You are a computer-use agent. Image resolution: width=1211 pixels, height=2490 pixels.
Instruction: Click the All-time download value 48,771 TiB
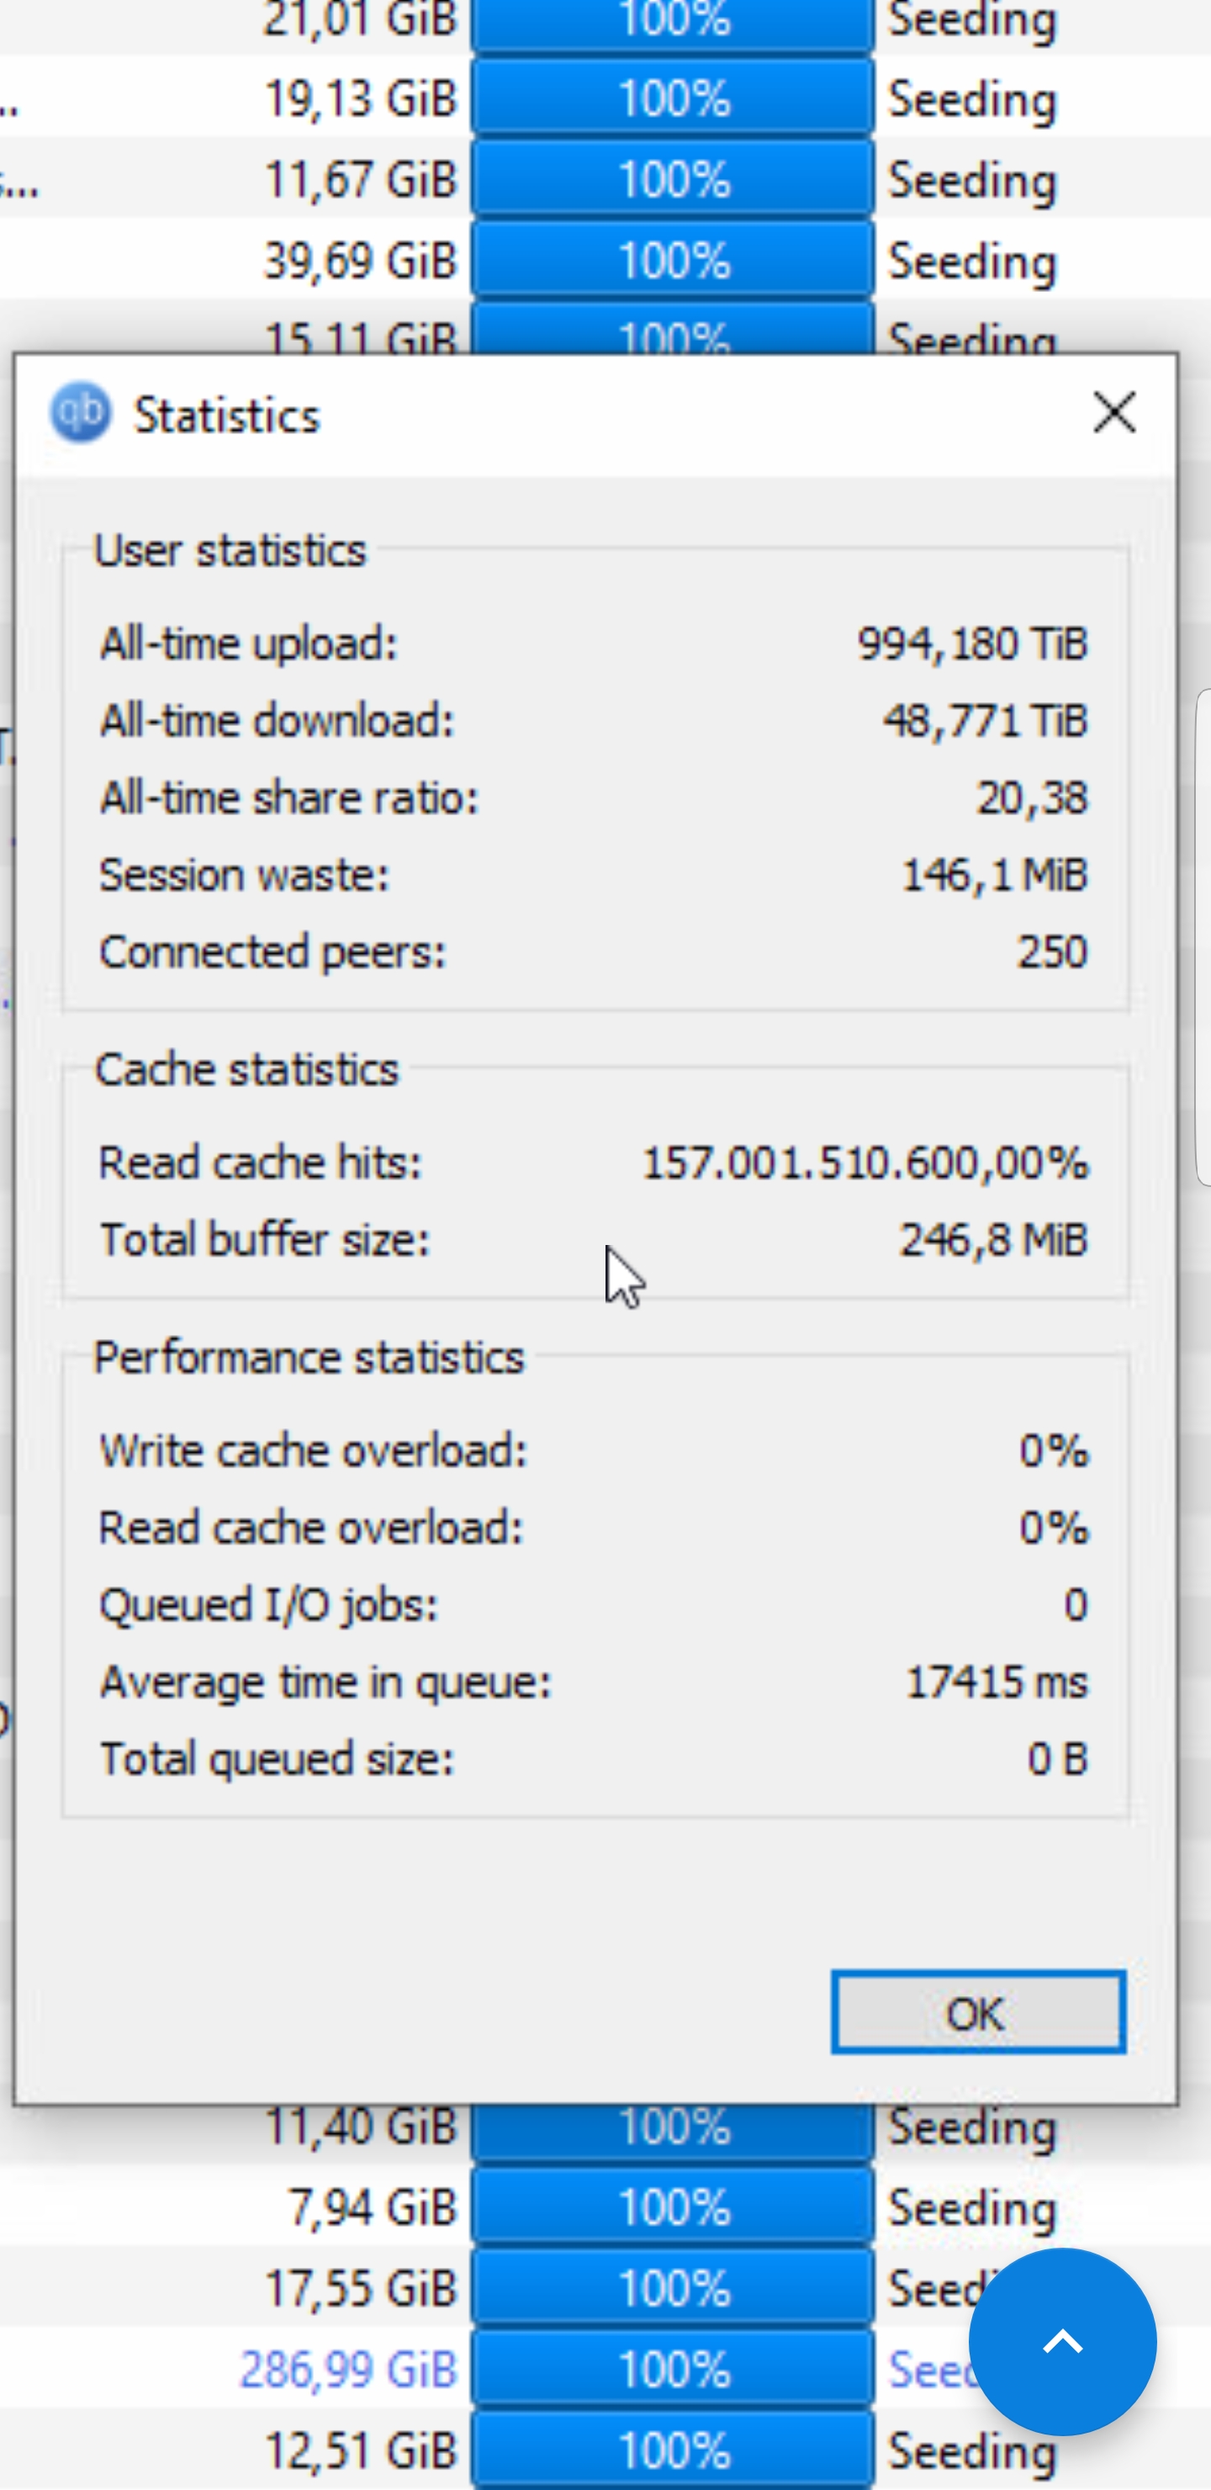tap(985, 721)
